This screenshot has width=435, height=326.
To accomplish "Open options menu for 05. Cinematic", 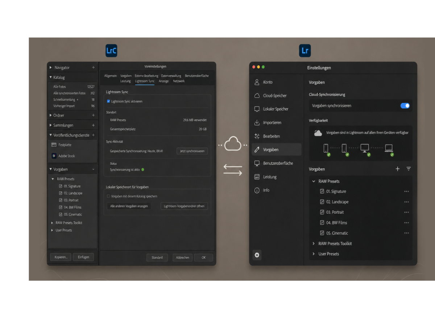I will pyautogui.click(x=406, y=233).
